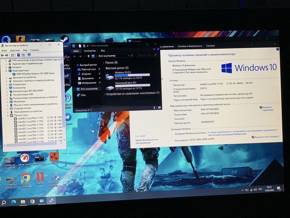The height and width of the screenshot is (218, 290).
Task: Click the taskbar search magnifier
Action: point(4,203)
